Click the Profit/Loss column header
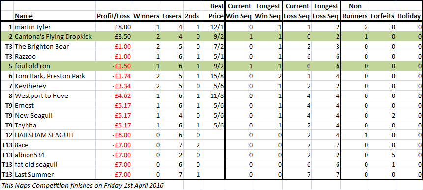This screenshot has height=190, width=423. point(113,16)
